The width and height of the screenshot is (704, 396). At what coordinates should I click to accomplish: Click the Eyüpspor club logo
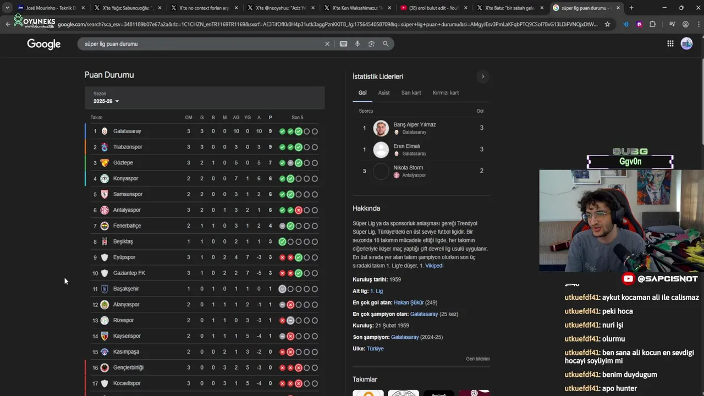coord(105,257)
